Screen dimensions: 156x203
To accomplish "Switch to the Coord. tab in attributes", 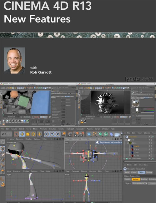I will pyautogui.click(x=134, y=172).
